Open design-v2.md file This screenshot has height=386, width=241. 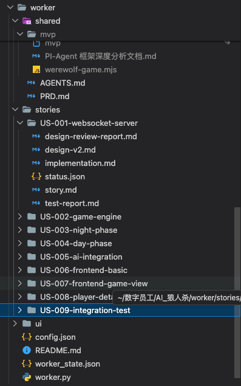tap(70, 150)
